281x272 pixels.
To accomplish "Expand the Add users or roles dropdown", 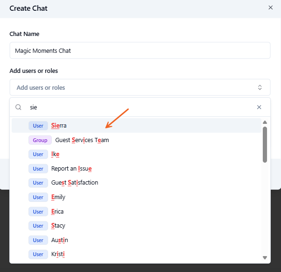I will click(x=140, y=87).
